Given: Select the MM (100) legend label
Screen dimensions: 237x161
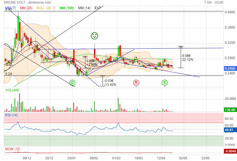Looking at the screenshot, I should pyautogui.click(x=67, y=8).
